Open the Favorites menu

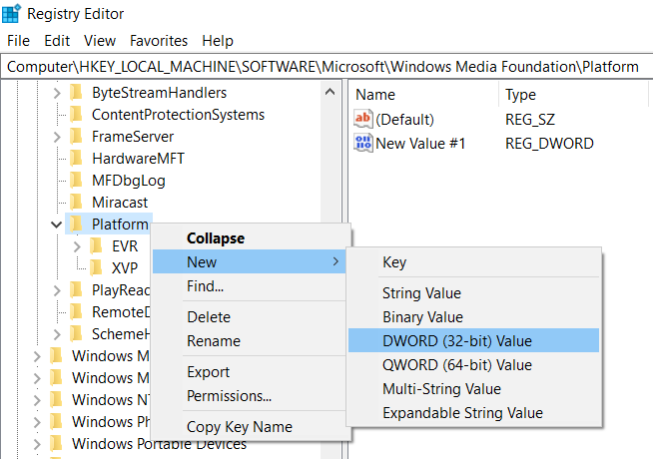point(159,41)
